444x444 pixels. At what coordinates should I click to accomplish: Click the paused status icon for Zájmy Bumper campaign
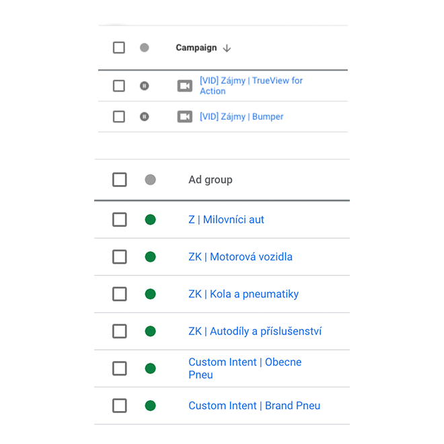click(145, 116)
